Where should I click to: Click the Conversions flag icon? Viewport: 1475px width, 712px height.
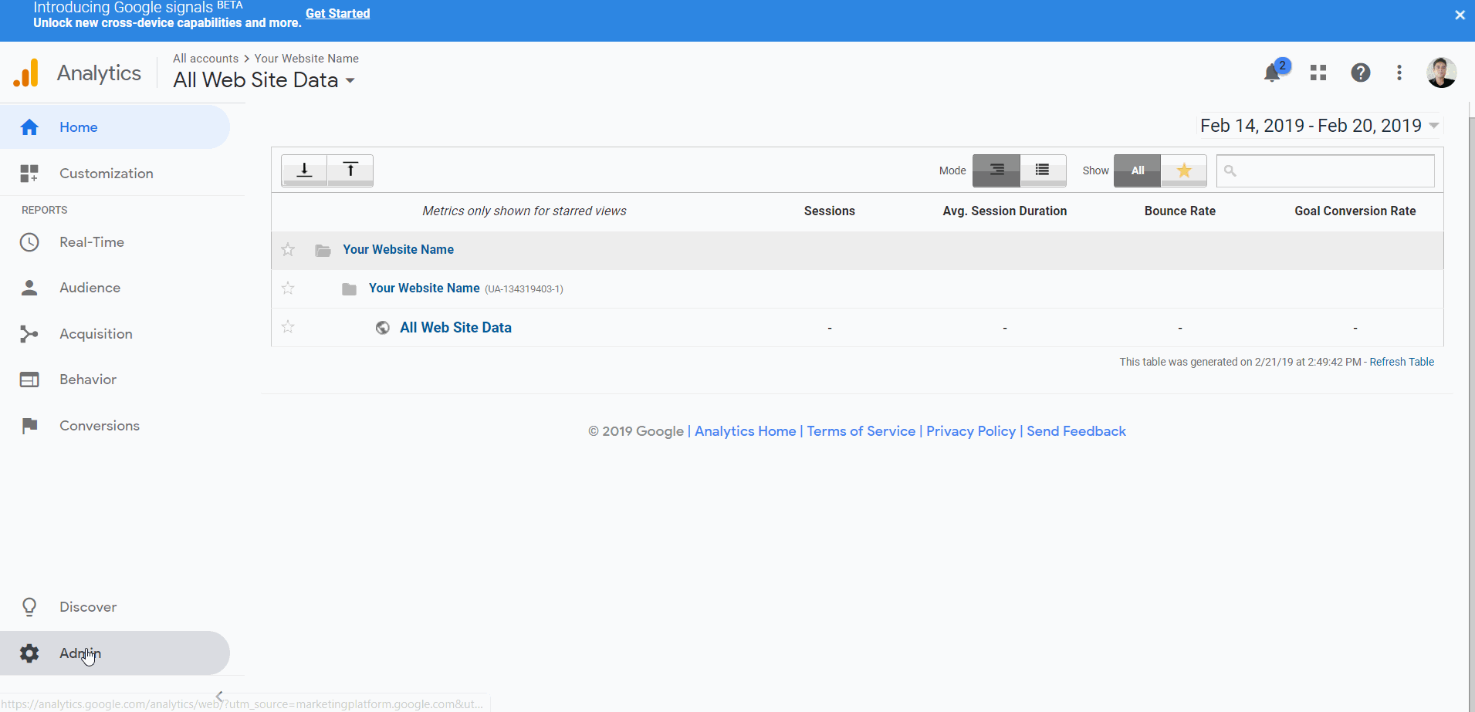pos(29,426)
